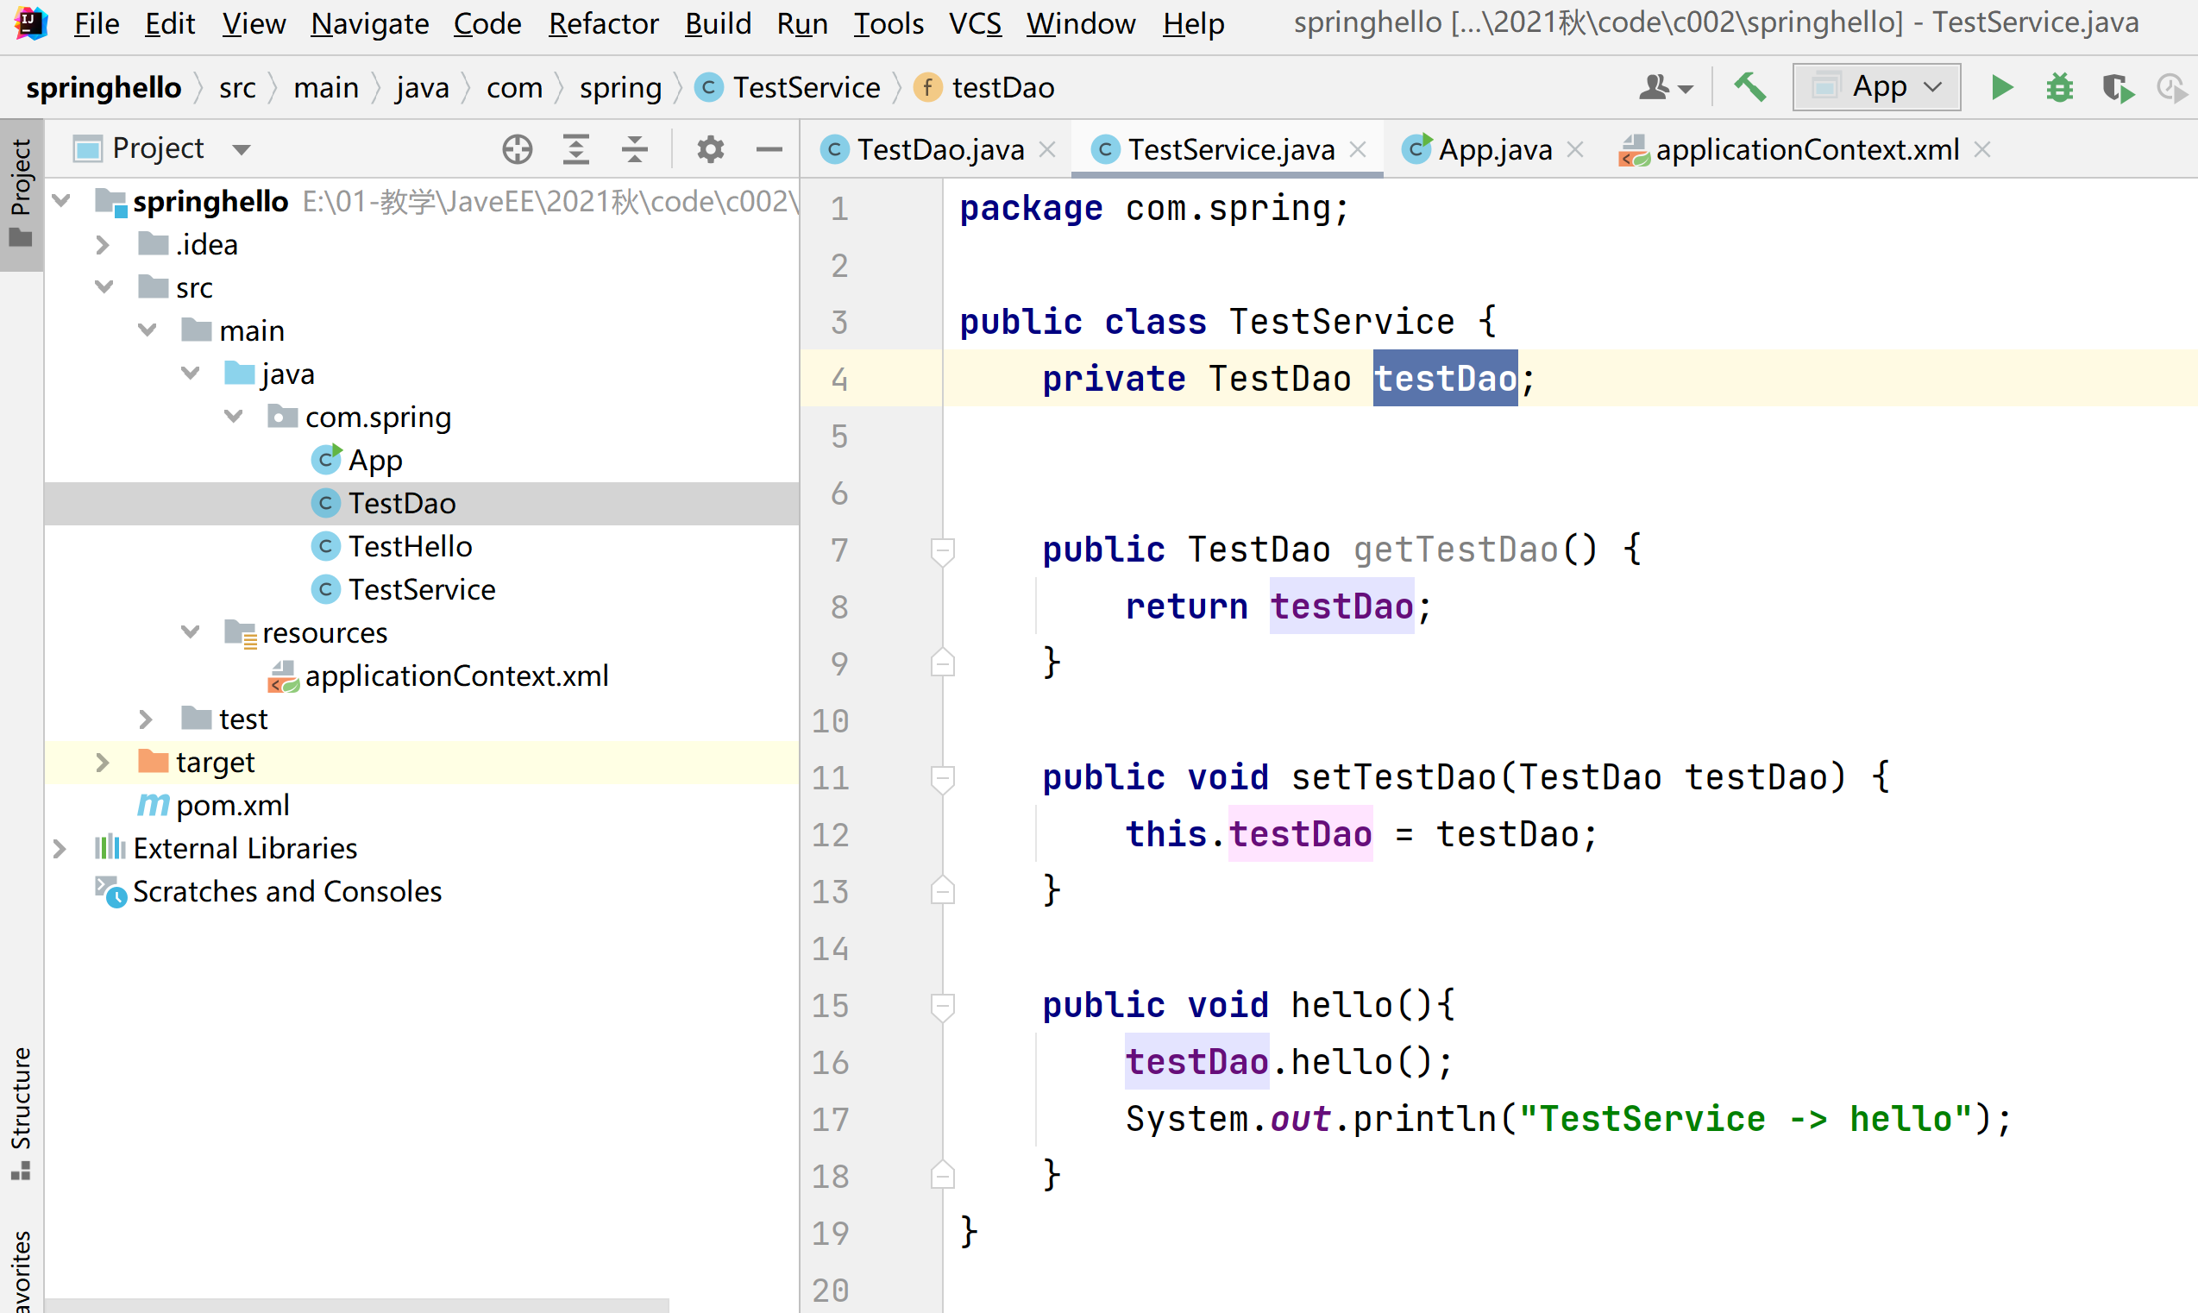Screen dimensions: 2198x1313
Task: Expand the target folder
Action: 102,763
